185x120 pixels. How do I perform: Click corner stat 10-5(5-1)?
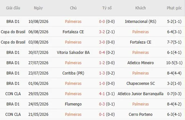174,63
